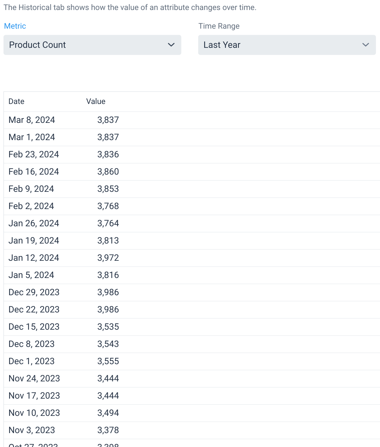Select the Dec 1, 2023 date cell
This screenshot has height=447, width=380.
tap(32, 361)
